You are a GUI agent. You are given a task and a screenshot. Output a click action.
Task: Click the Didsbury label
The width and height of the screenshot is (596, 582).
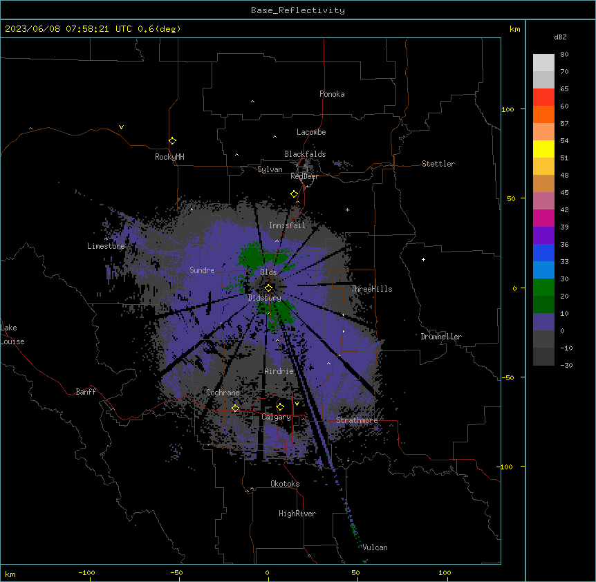(x=265, y=298)
